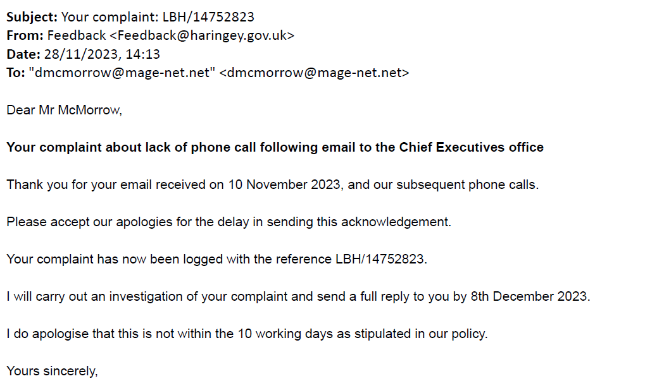Image resolution: width=645 pixels, height=381 pixels.
Task: Click the Date label
Action: pos(23,54)
